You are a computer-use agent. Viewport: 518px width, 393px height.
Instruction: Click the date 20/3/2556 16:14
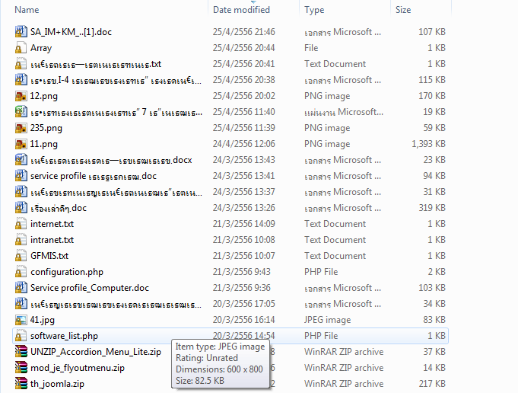pyautogui.click(x=244, y=320)
